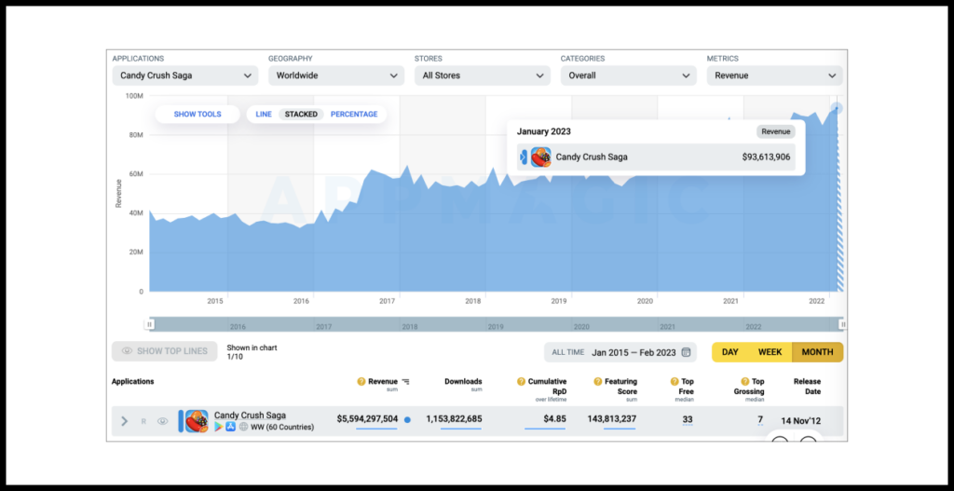This screenshot has width=954, height=491.
Task: Click the R marker on Candy Crush Saga row
Action: click(143, 421)
